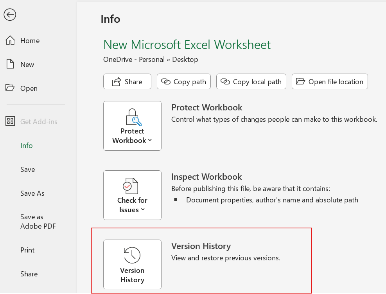Open the Save As menu item
The height and width of the screenshot is (294, 386).
pos(32,193)
